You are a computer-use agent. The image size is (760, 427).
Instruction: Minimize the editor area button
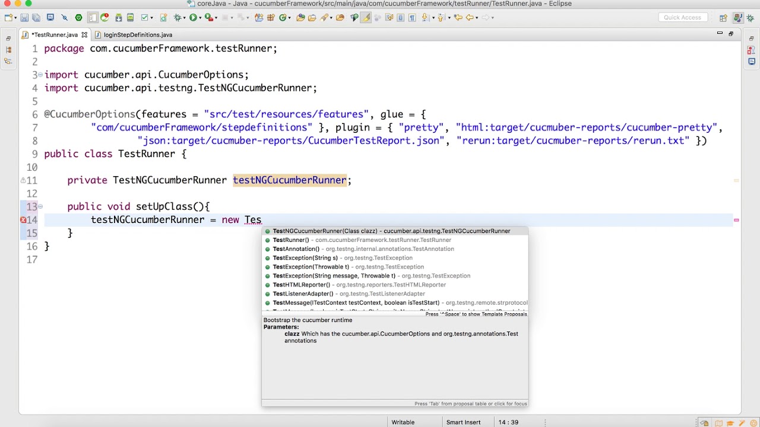point(720,34)
